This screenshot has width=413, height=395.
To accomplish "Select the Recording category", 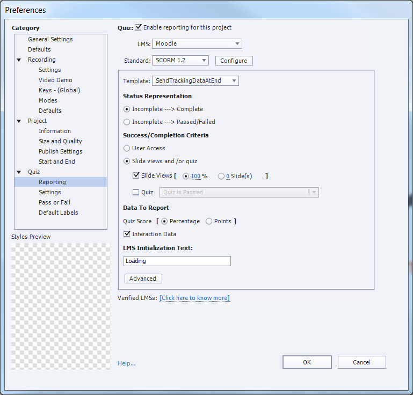I will click(x=41, y=60).
